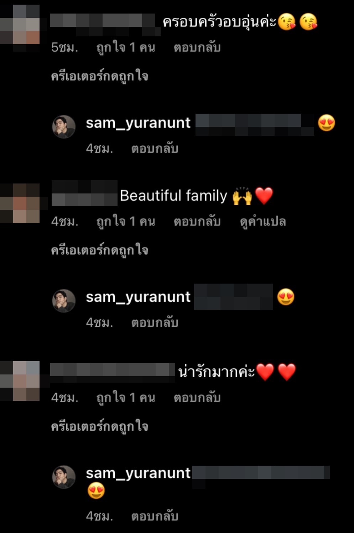Open sam_yuranunt avatar on second reply
Image resolution: width=354 pixels, height=533 pixels.
[x=64, y=301]
